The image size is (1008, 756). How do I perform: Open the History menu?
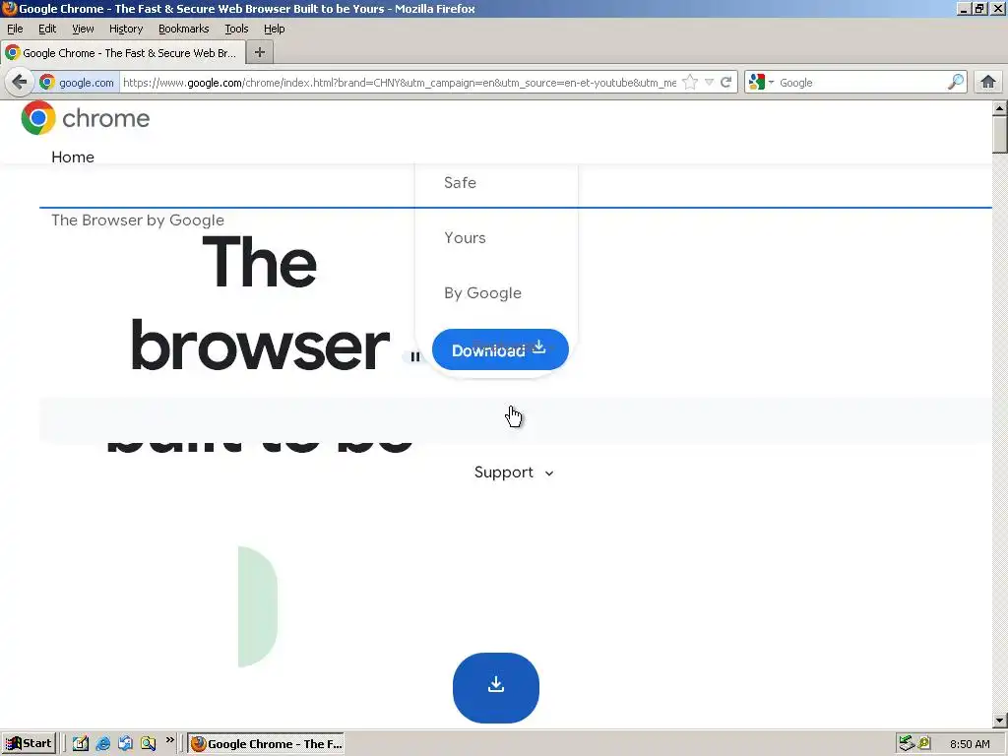click(126, 29)
